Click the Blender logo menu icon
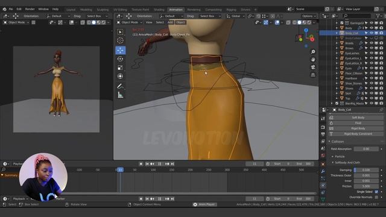 [x=4, y=9]
